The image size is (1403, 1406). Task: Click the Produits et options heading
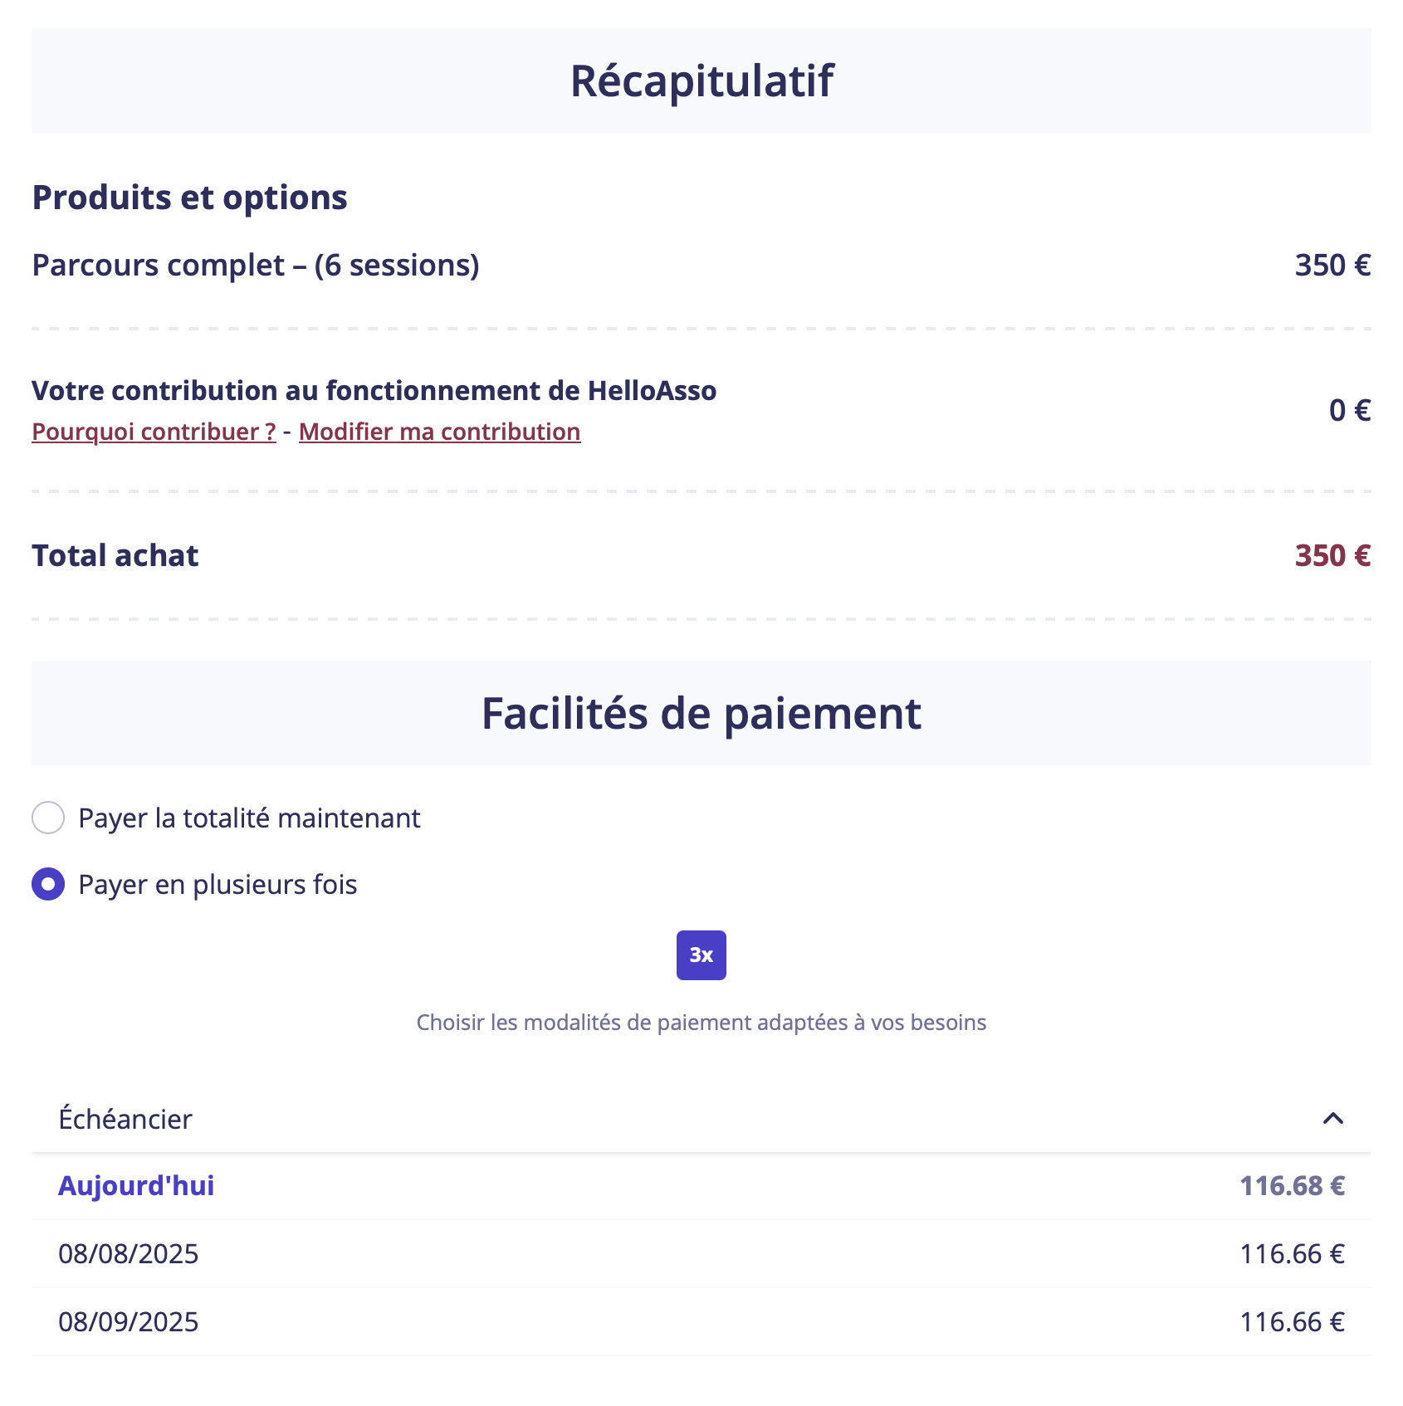[189, 198]
